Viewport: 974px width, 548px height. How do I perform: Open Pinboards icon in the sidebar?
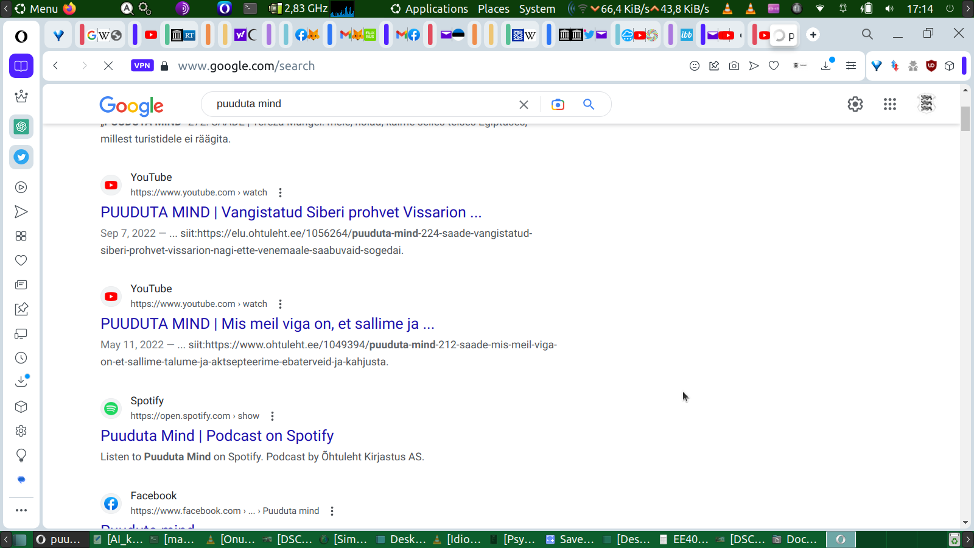(21, 309)
